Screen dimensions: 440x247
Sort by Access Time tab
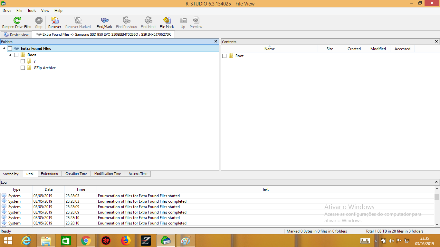tap(138, 174)
